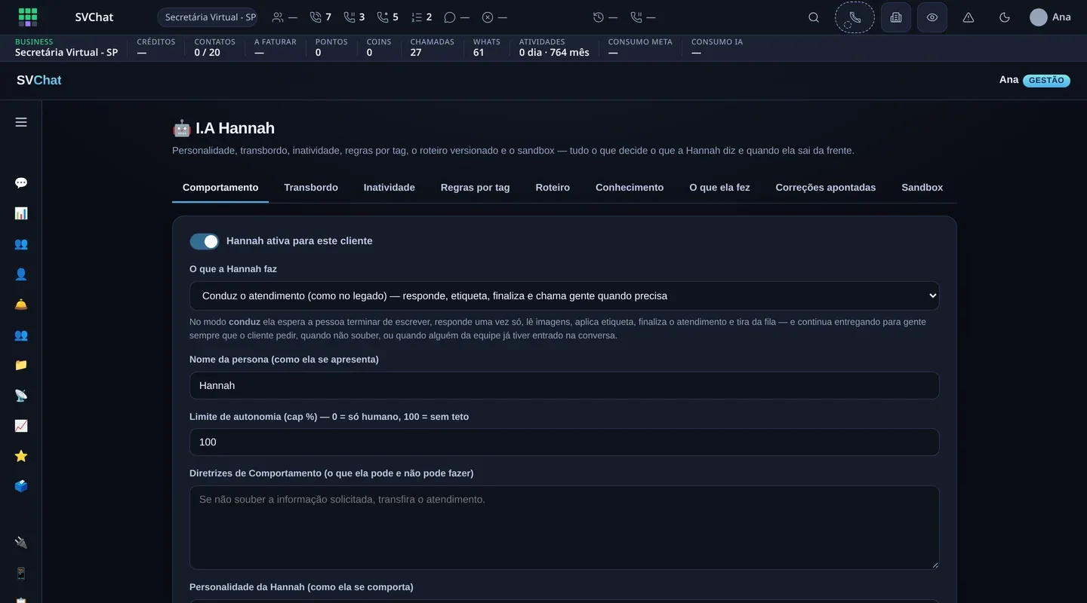The width and height of the screenshot is (1087, 603).
Task: Open the bar chart sidebar icon
Action: coord(21,213)
